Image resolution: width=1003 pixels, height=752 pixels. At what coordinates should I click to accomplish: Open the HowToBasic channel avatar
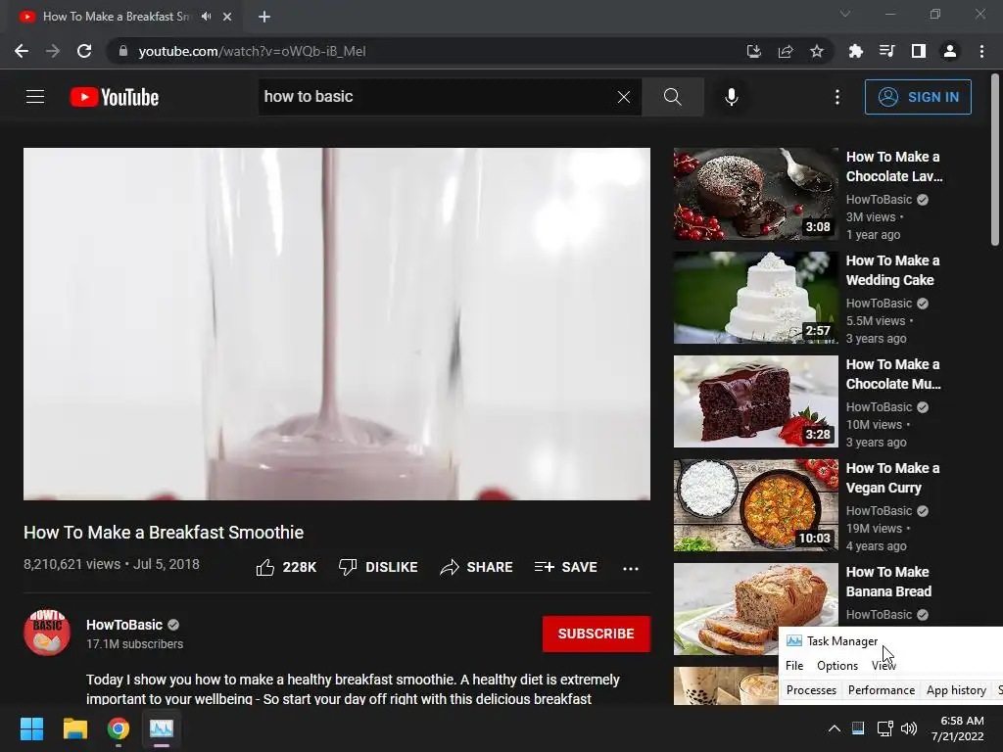coord(47,633)
